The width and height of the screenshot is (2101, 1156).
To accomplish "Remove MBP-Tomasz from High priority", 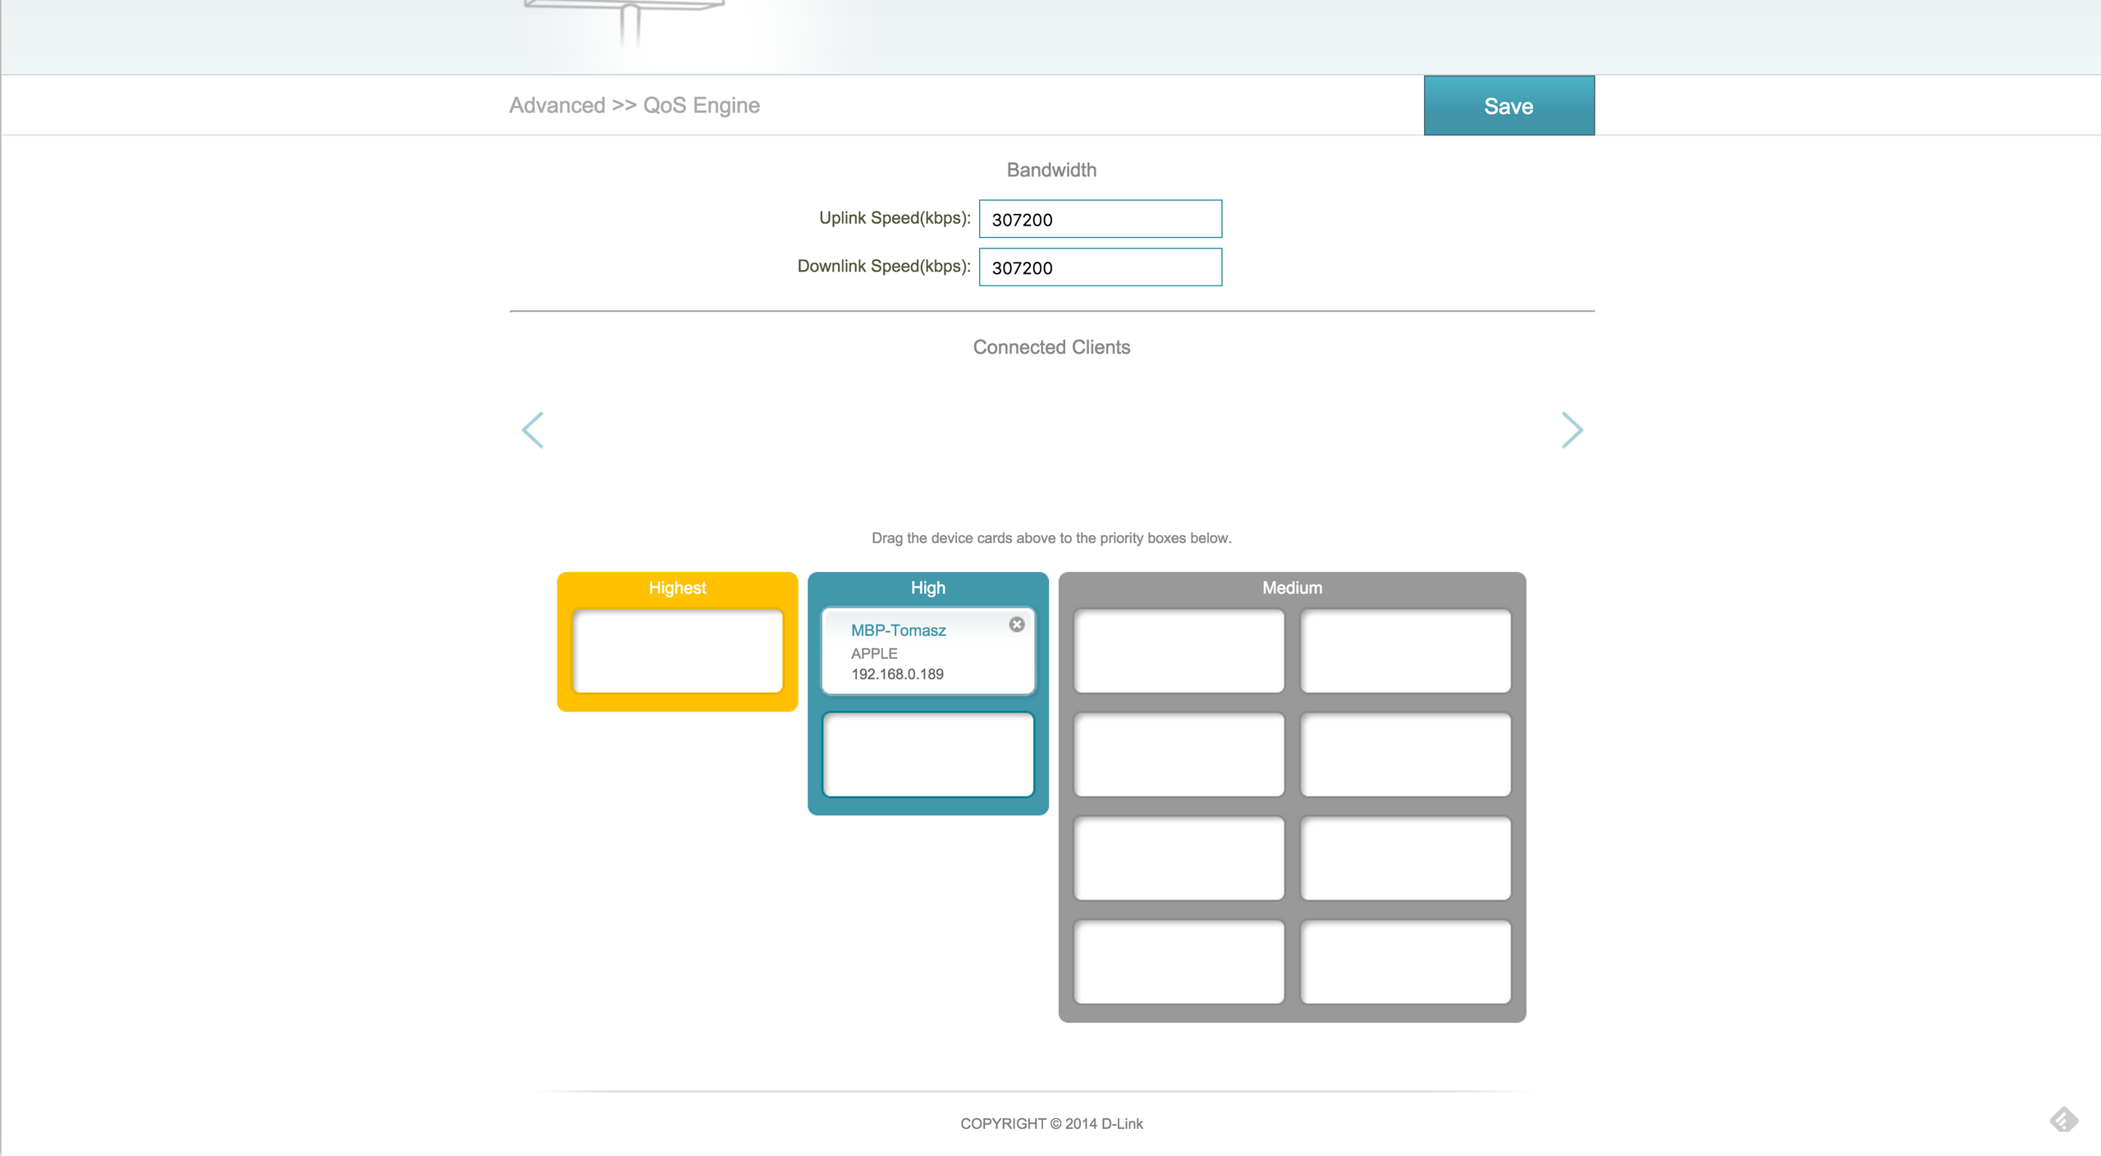I will pos(1017,624).
